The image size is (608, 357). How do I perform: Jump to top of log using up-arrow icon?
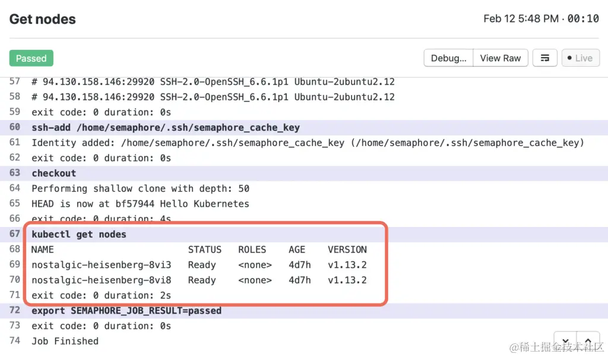tap(588, 340)
